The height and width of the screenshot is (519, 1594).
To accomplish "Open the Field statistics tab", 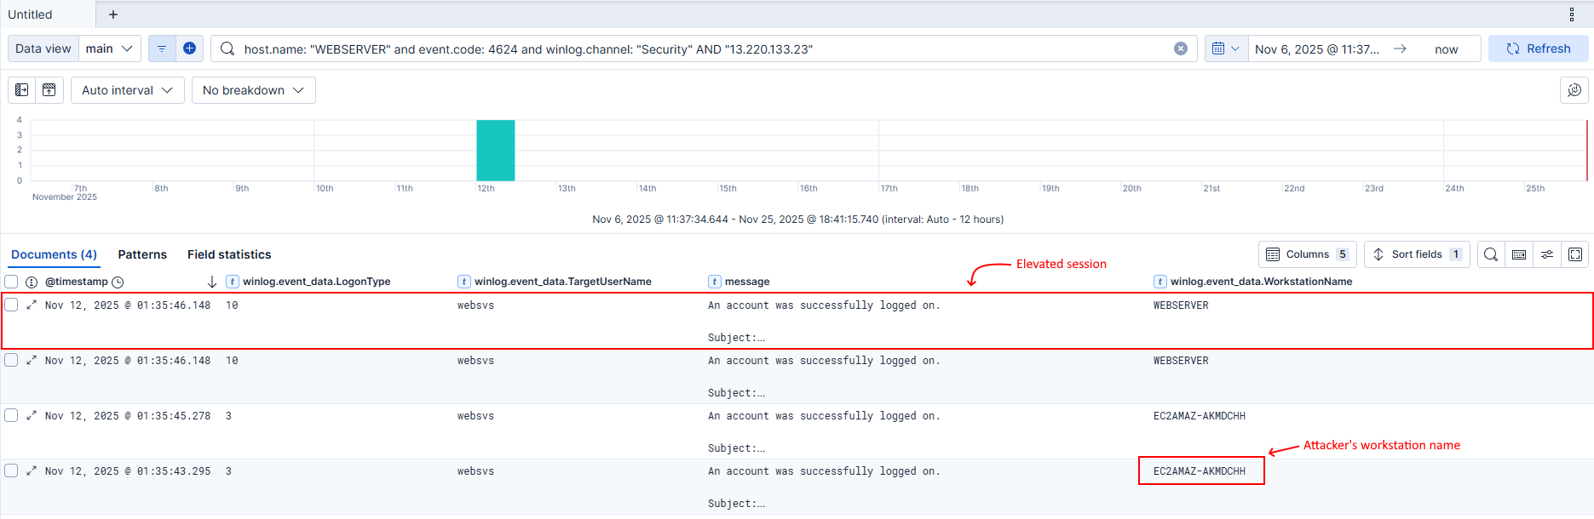I will [x=229, y=254].
